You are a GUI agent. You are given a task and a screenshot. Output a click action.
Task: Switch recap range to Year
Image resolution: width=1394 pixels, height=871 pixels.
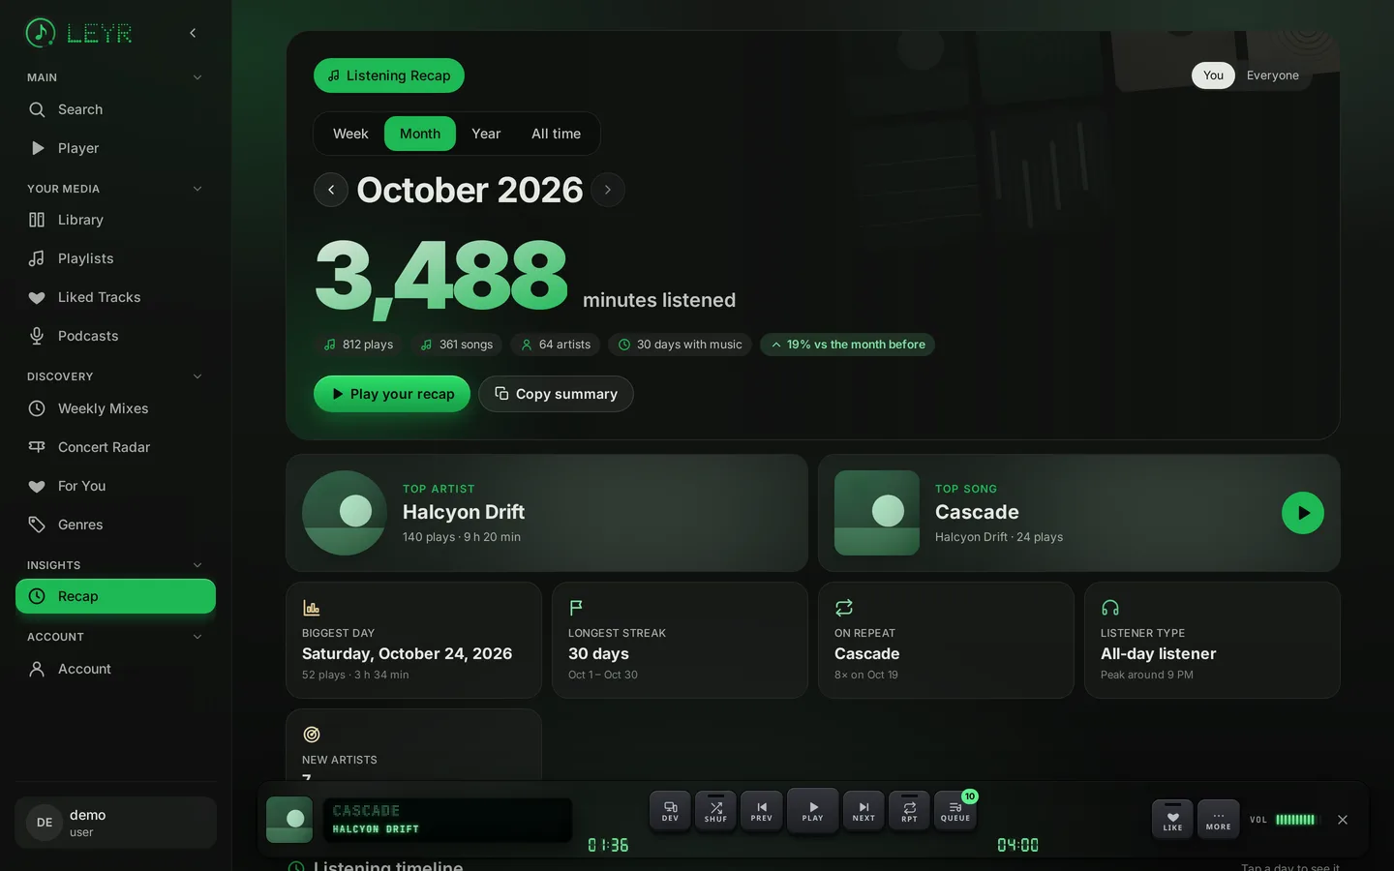point(486,134)
